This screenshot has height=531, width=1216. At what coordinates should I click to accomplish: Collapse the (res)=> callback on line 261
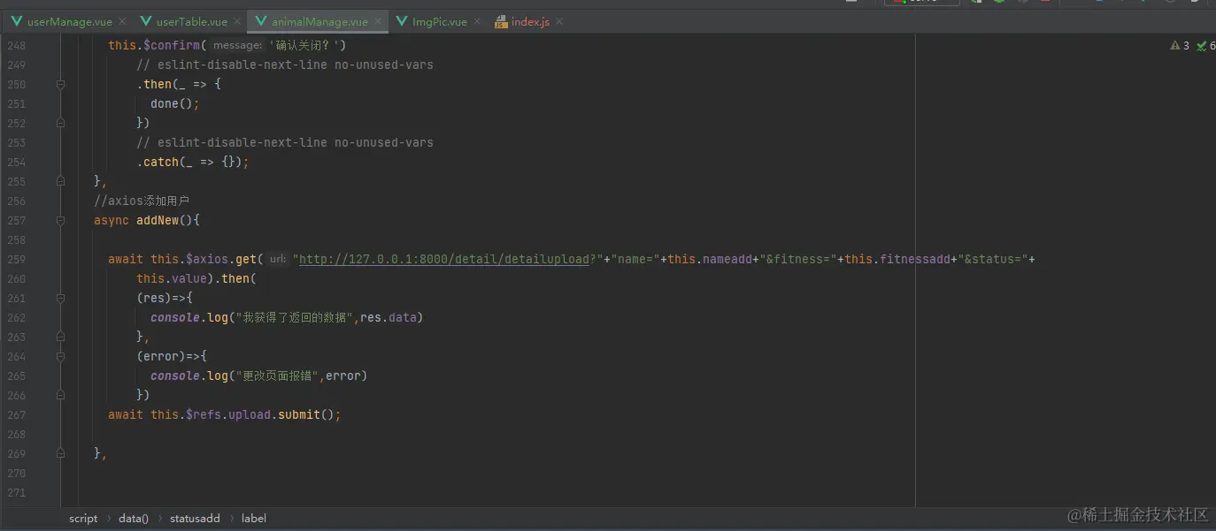(x=60, y=298)
